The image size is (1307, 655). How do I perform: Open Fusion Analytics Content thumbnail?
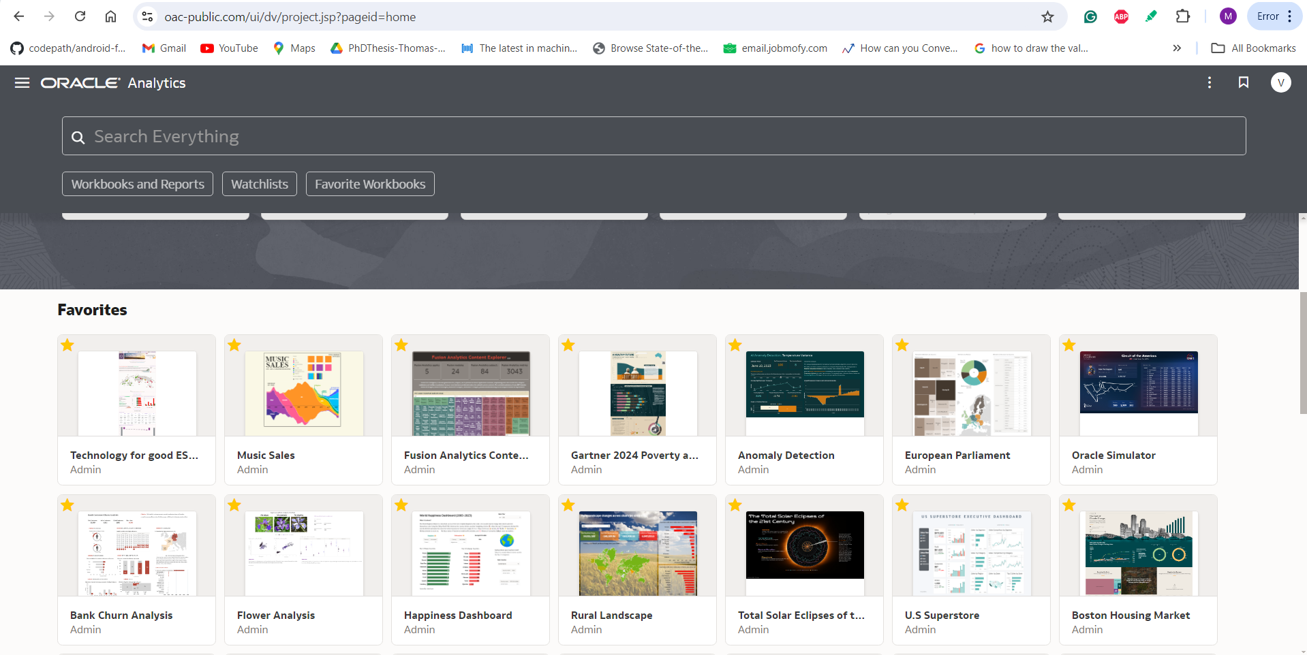471,394
